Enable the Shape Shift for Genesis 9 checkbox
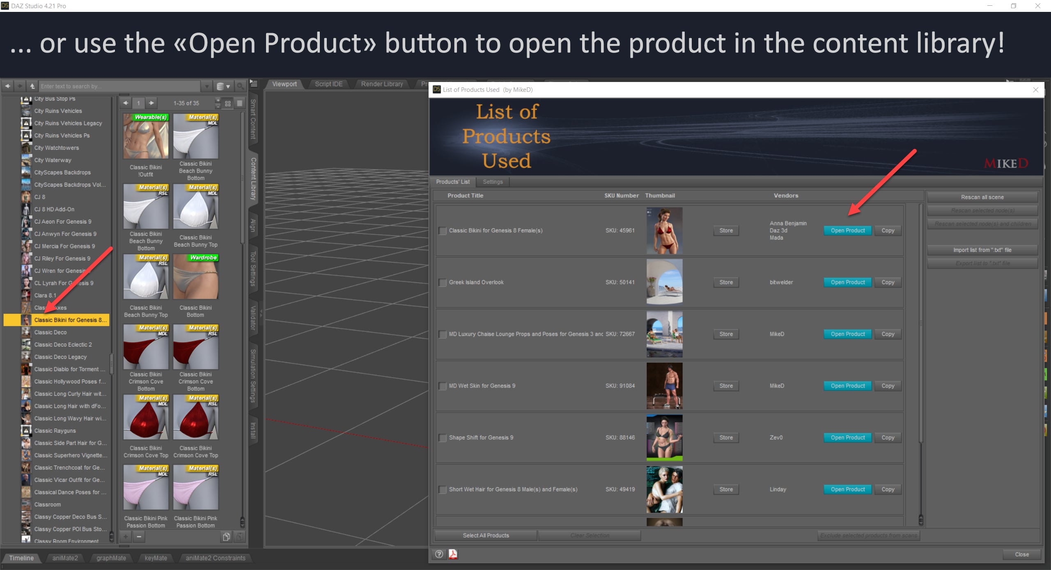 tap(442, 438)
